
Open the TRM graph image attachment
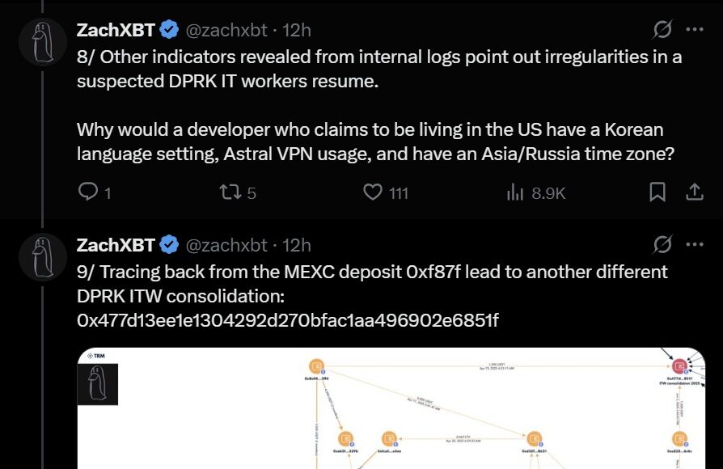pos(391,408)
